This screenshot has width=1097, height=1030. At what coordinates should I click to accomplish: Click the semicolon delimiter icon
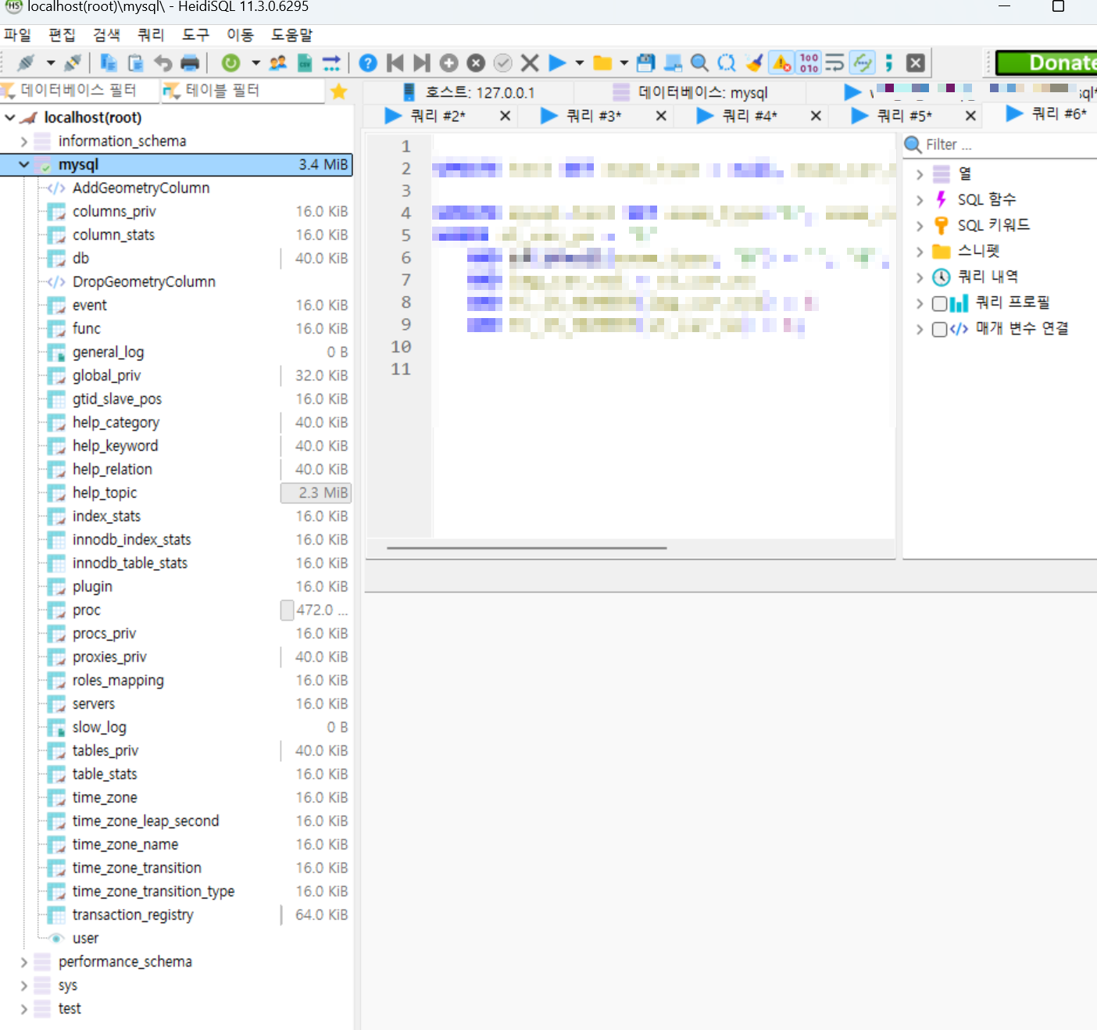coord(889,63)
